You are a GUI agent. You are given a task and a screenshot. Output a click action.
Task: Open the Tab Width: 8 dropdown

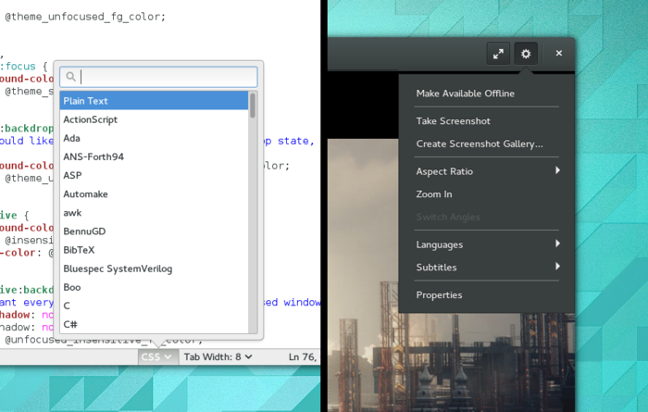218,356
